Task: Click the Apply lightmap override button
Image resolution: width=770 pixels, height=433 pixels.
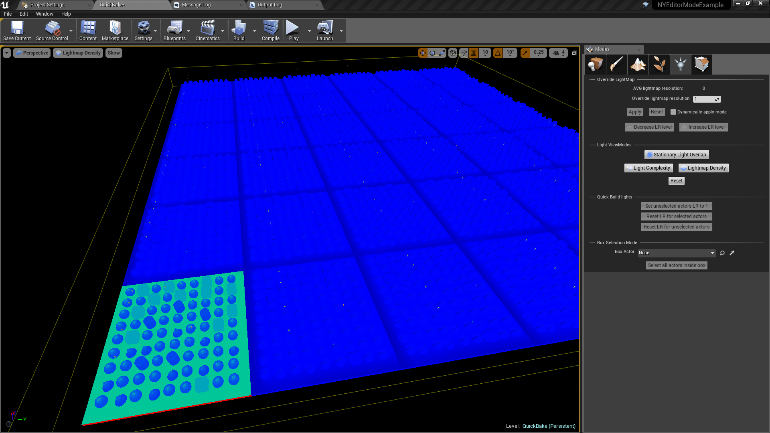Action: 634,112
